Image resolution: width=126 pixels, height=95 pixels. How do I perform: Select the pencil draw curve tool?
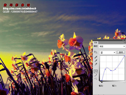click(x=96, y=75)
